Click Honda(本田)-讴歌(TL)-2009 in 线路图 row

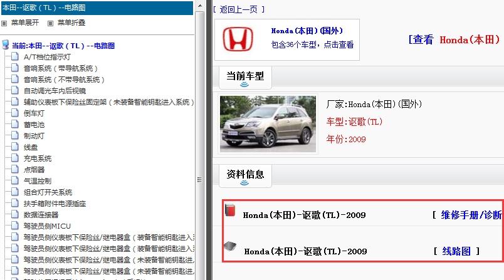coord(305,251)
